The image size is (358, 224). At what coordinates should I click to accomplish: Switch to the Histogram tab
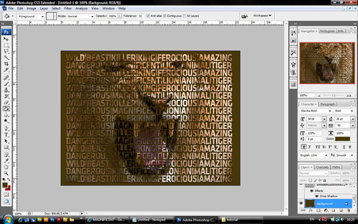(x=327, y=31)
